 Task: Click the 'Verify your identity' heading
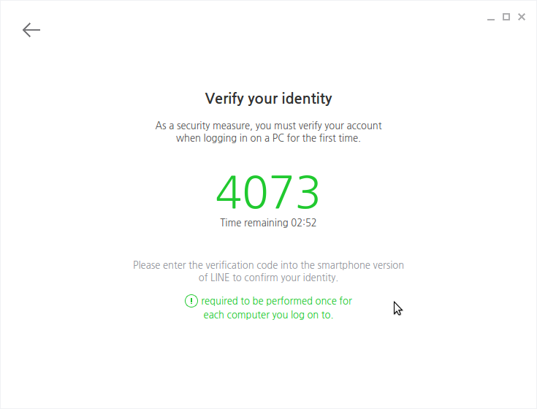coord(269,99)
